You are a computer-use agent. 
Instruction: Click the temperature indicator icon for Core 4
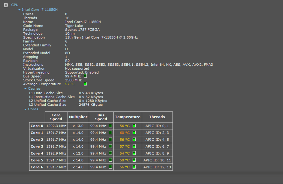click(134, 153)
